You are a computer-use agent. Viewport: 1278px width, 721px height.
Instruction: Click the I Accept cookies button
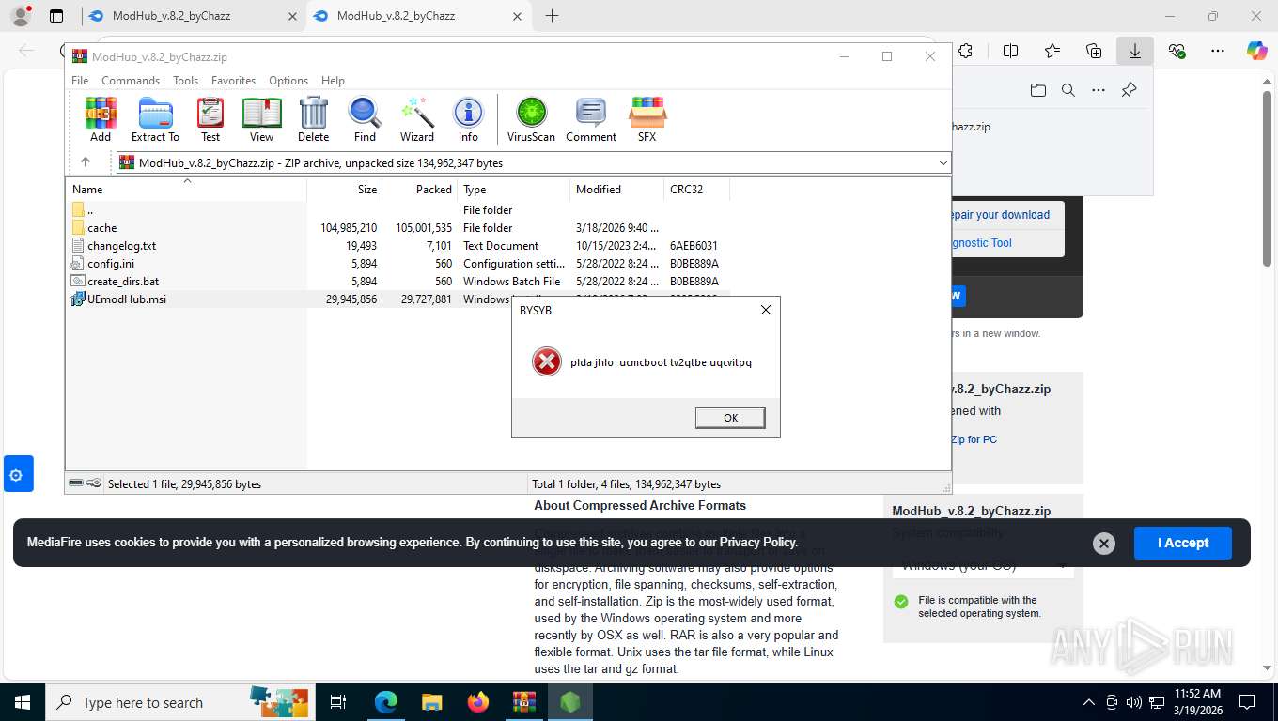click(1182, 543)
